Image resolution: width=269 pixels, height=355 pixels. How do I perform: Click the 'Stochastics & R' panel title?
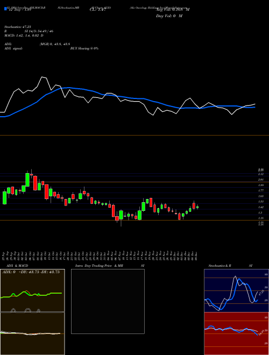[x=220, y=266]
